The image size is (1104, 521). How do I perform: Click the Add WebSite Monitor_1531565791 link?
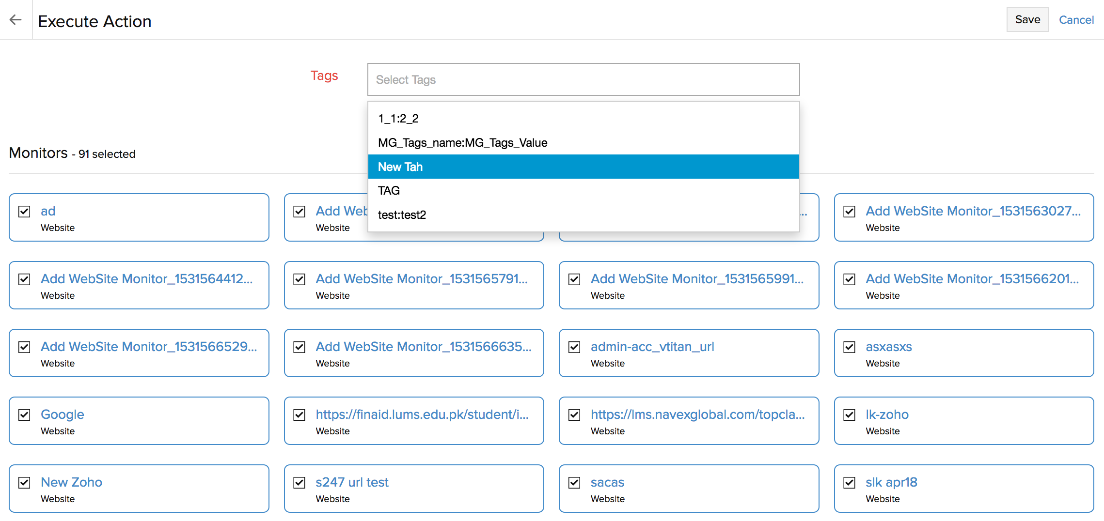click(x=421, y=279)
